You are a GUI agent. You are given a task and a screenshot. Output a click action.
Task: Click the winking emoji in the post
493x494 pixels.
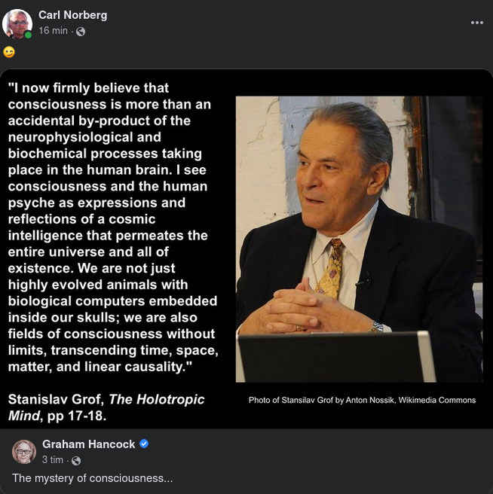tap(9, 52)
